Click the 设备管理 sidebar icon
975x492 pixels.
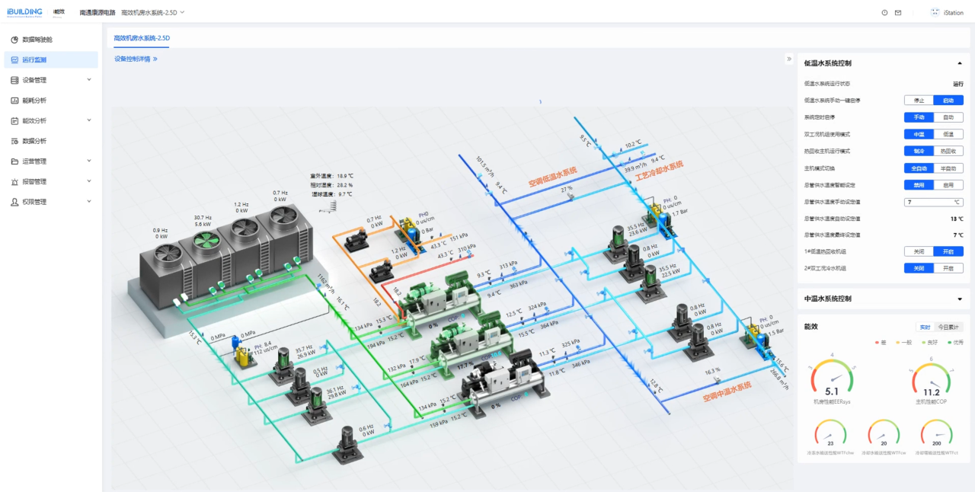coord(14,80)
